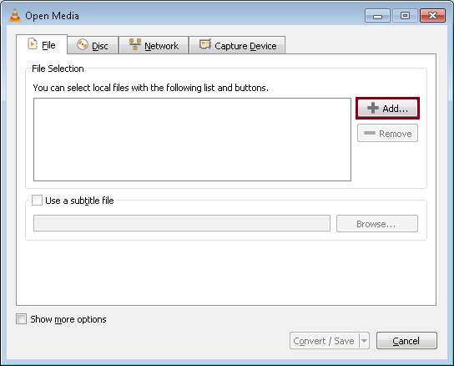Click the Convert / Save button

(x=325, y=341)
